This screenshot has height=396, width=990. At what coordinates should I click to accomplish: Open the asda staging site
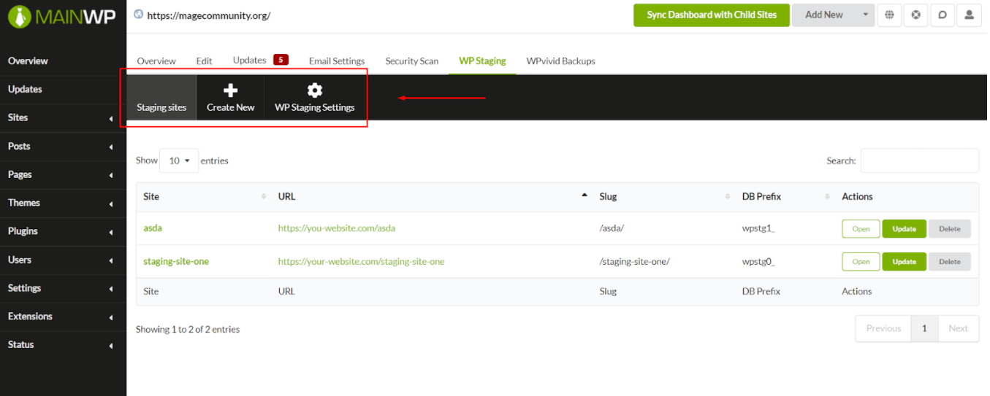pyautogui.click(x=861, y=229)
